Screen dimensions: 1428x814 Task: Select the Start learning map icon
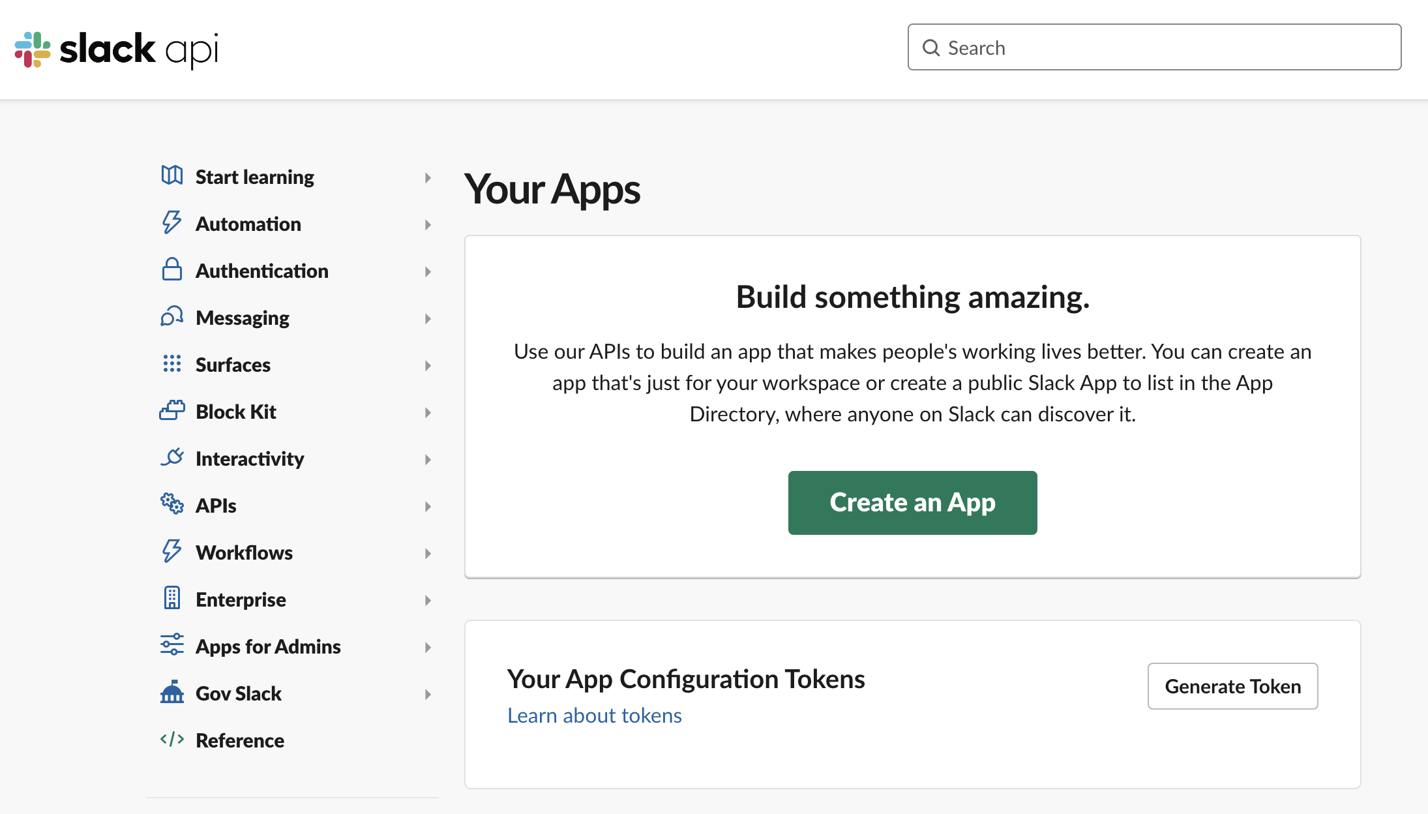coord(171,176)
